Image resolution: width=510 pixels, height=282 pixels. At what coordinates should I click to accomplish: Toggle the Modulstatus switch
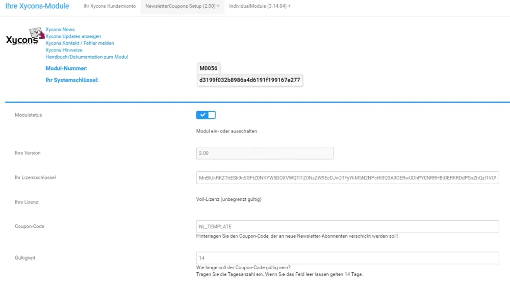pos(206,115)
